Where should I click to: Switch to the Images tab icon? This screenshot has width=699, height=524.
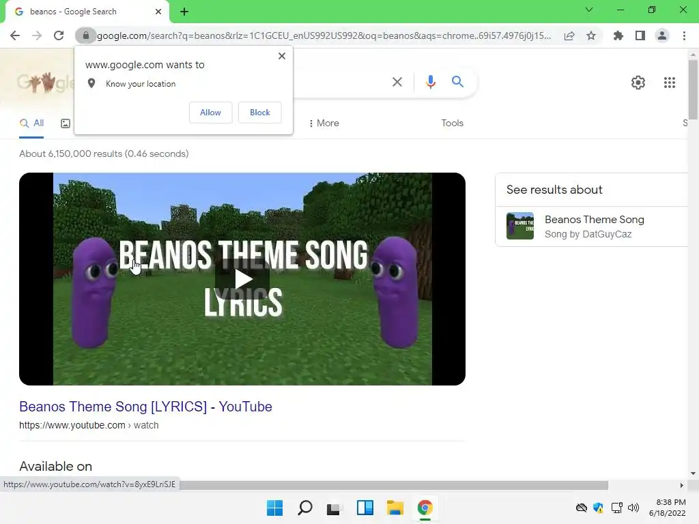click(x=66, y=123)
